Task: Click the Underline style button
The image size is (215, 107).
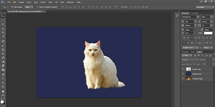Action: 207,38
